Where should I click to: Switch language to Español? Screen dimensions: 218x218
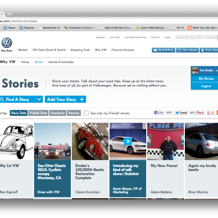point(100,37)
